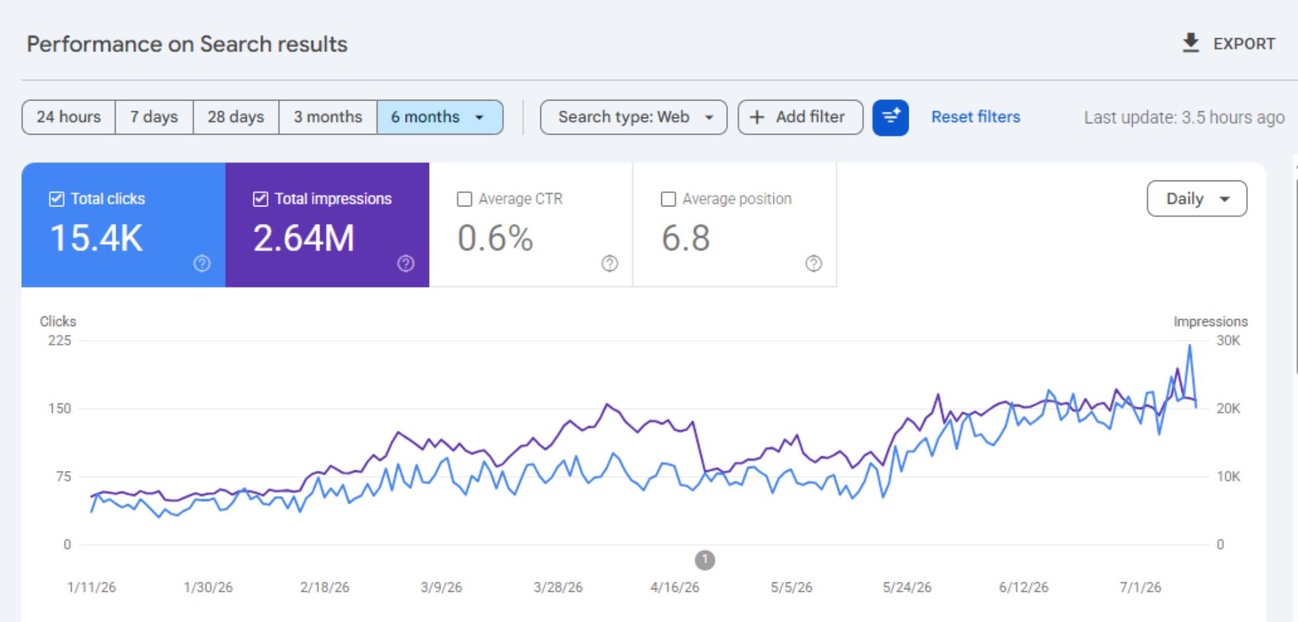
Task: Click the 6.8 average position value
Action: [x=686, y=239]
